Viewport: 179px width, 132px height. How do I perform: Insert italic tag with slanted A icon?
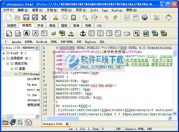click(36, 33)
